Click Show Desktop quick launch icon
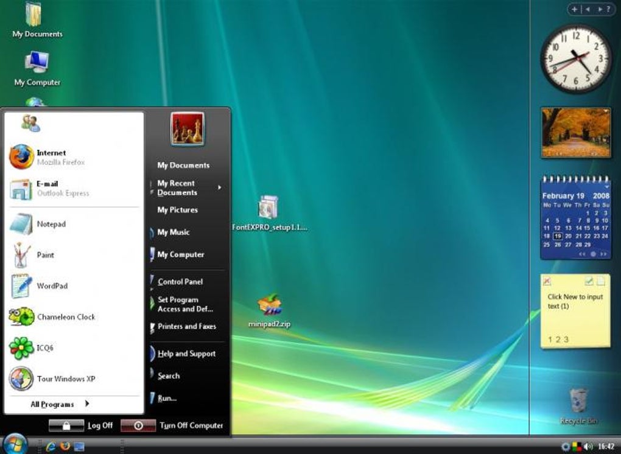 (79, 447)
